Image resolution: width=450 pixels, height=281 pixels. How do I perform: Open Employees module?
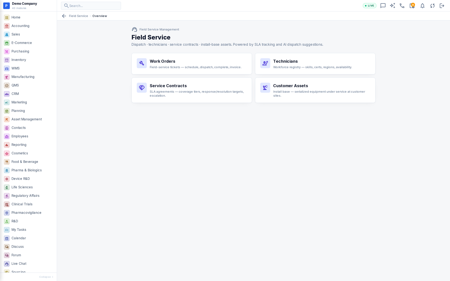(28, 136)
